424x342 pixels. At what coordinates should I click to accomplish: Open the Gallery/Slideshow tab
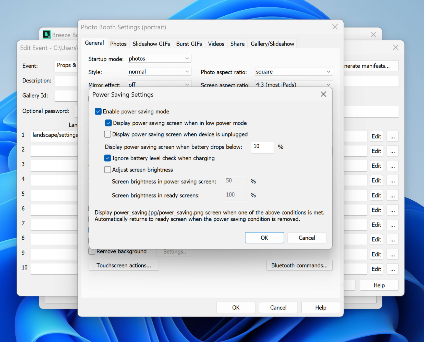coord(272,44)
